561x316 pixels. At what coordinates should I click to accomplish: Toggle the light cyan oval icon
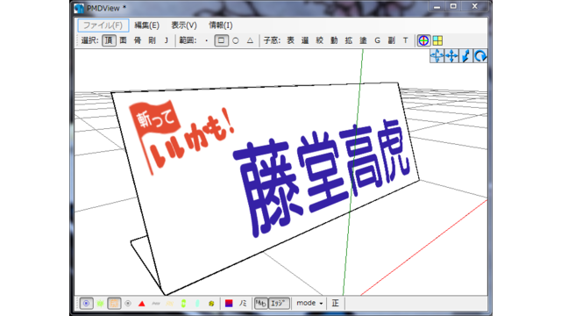coord(197,304)
